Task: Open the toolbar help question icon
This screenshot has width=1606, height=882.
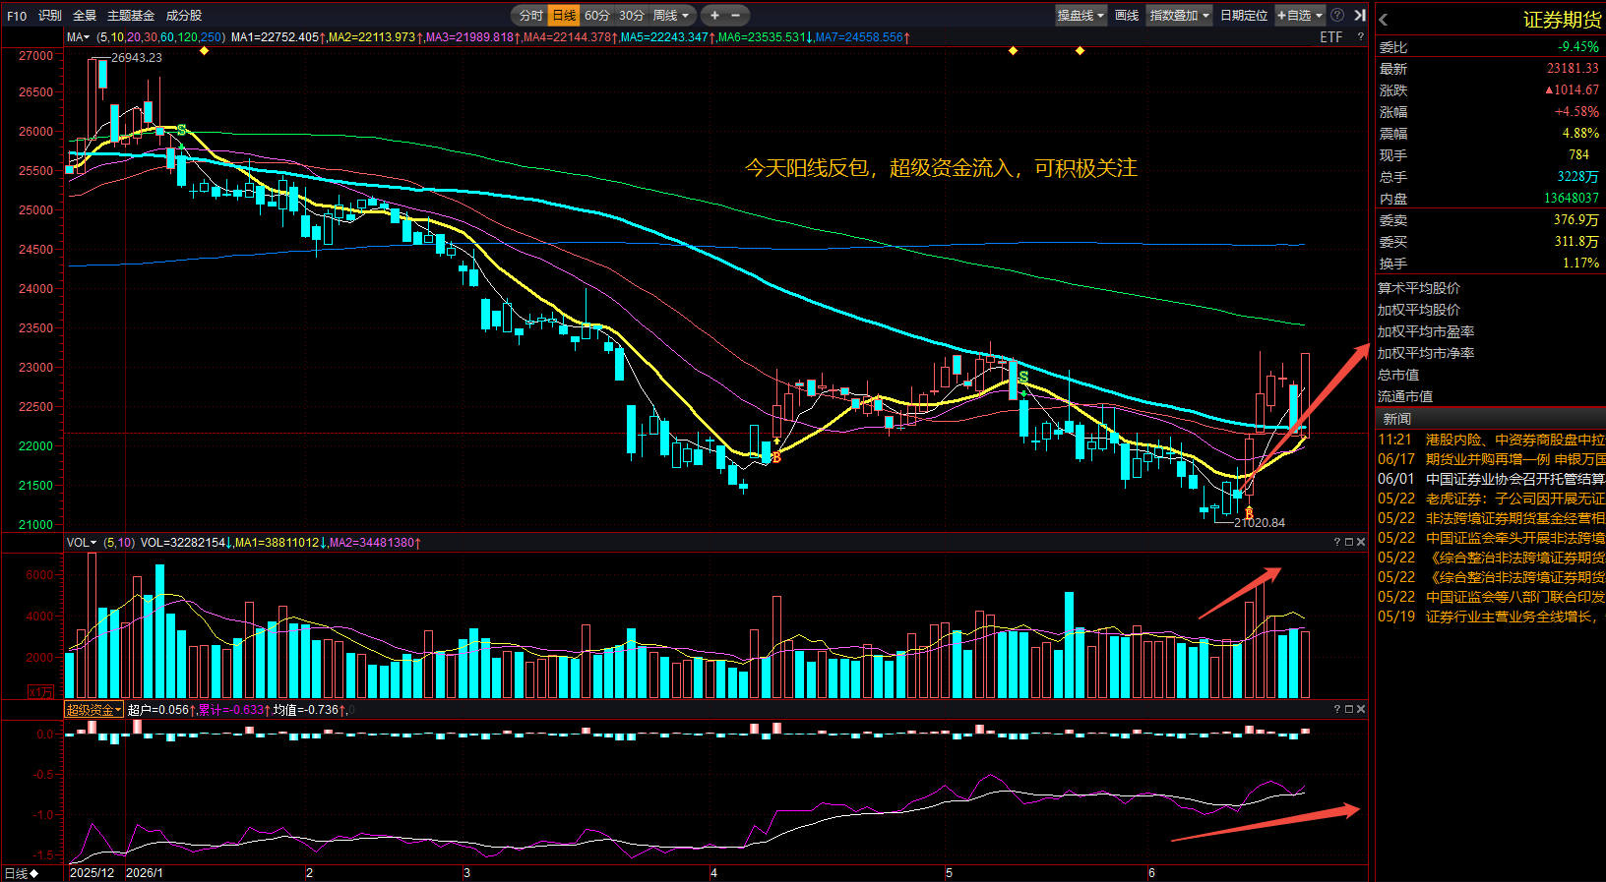Action: point(1337,15)
